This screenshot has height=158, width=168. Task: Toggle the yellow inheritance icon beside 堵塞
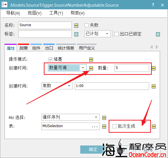[91, 60]
